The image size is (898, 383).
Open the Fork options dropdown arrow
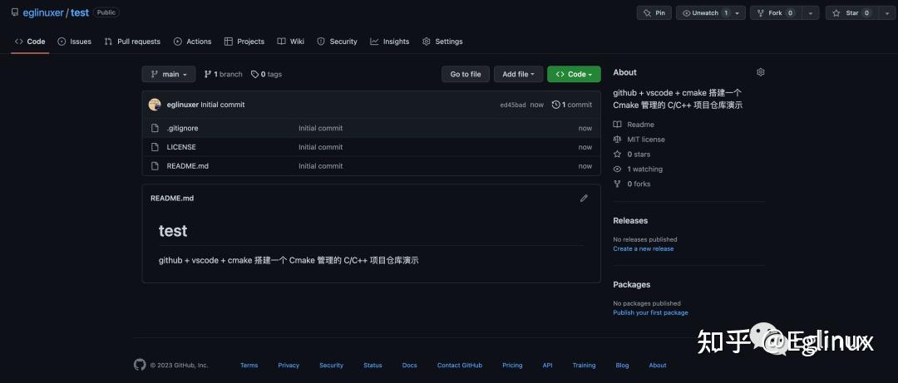click(x=811, y=12)
